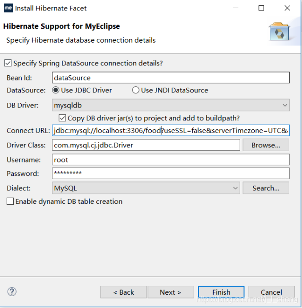Click the Browse... button for Driver Class
The height and width of the screenshot is (308, 302).
click(x=266, y=145)
